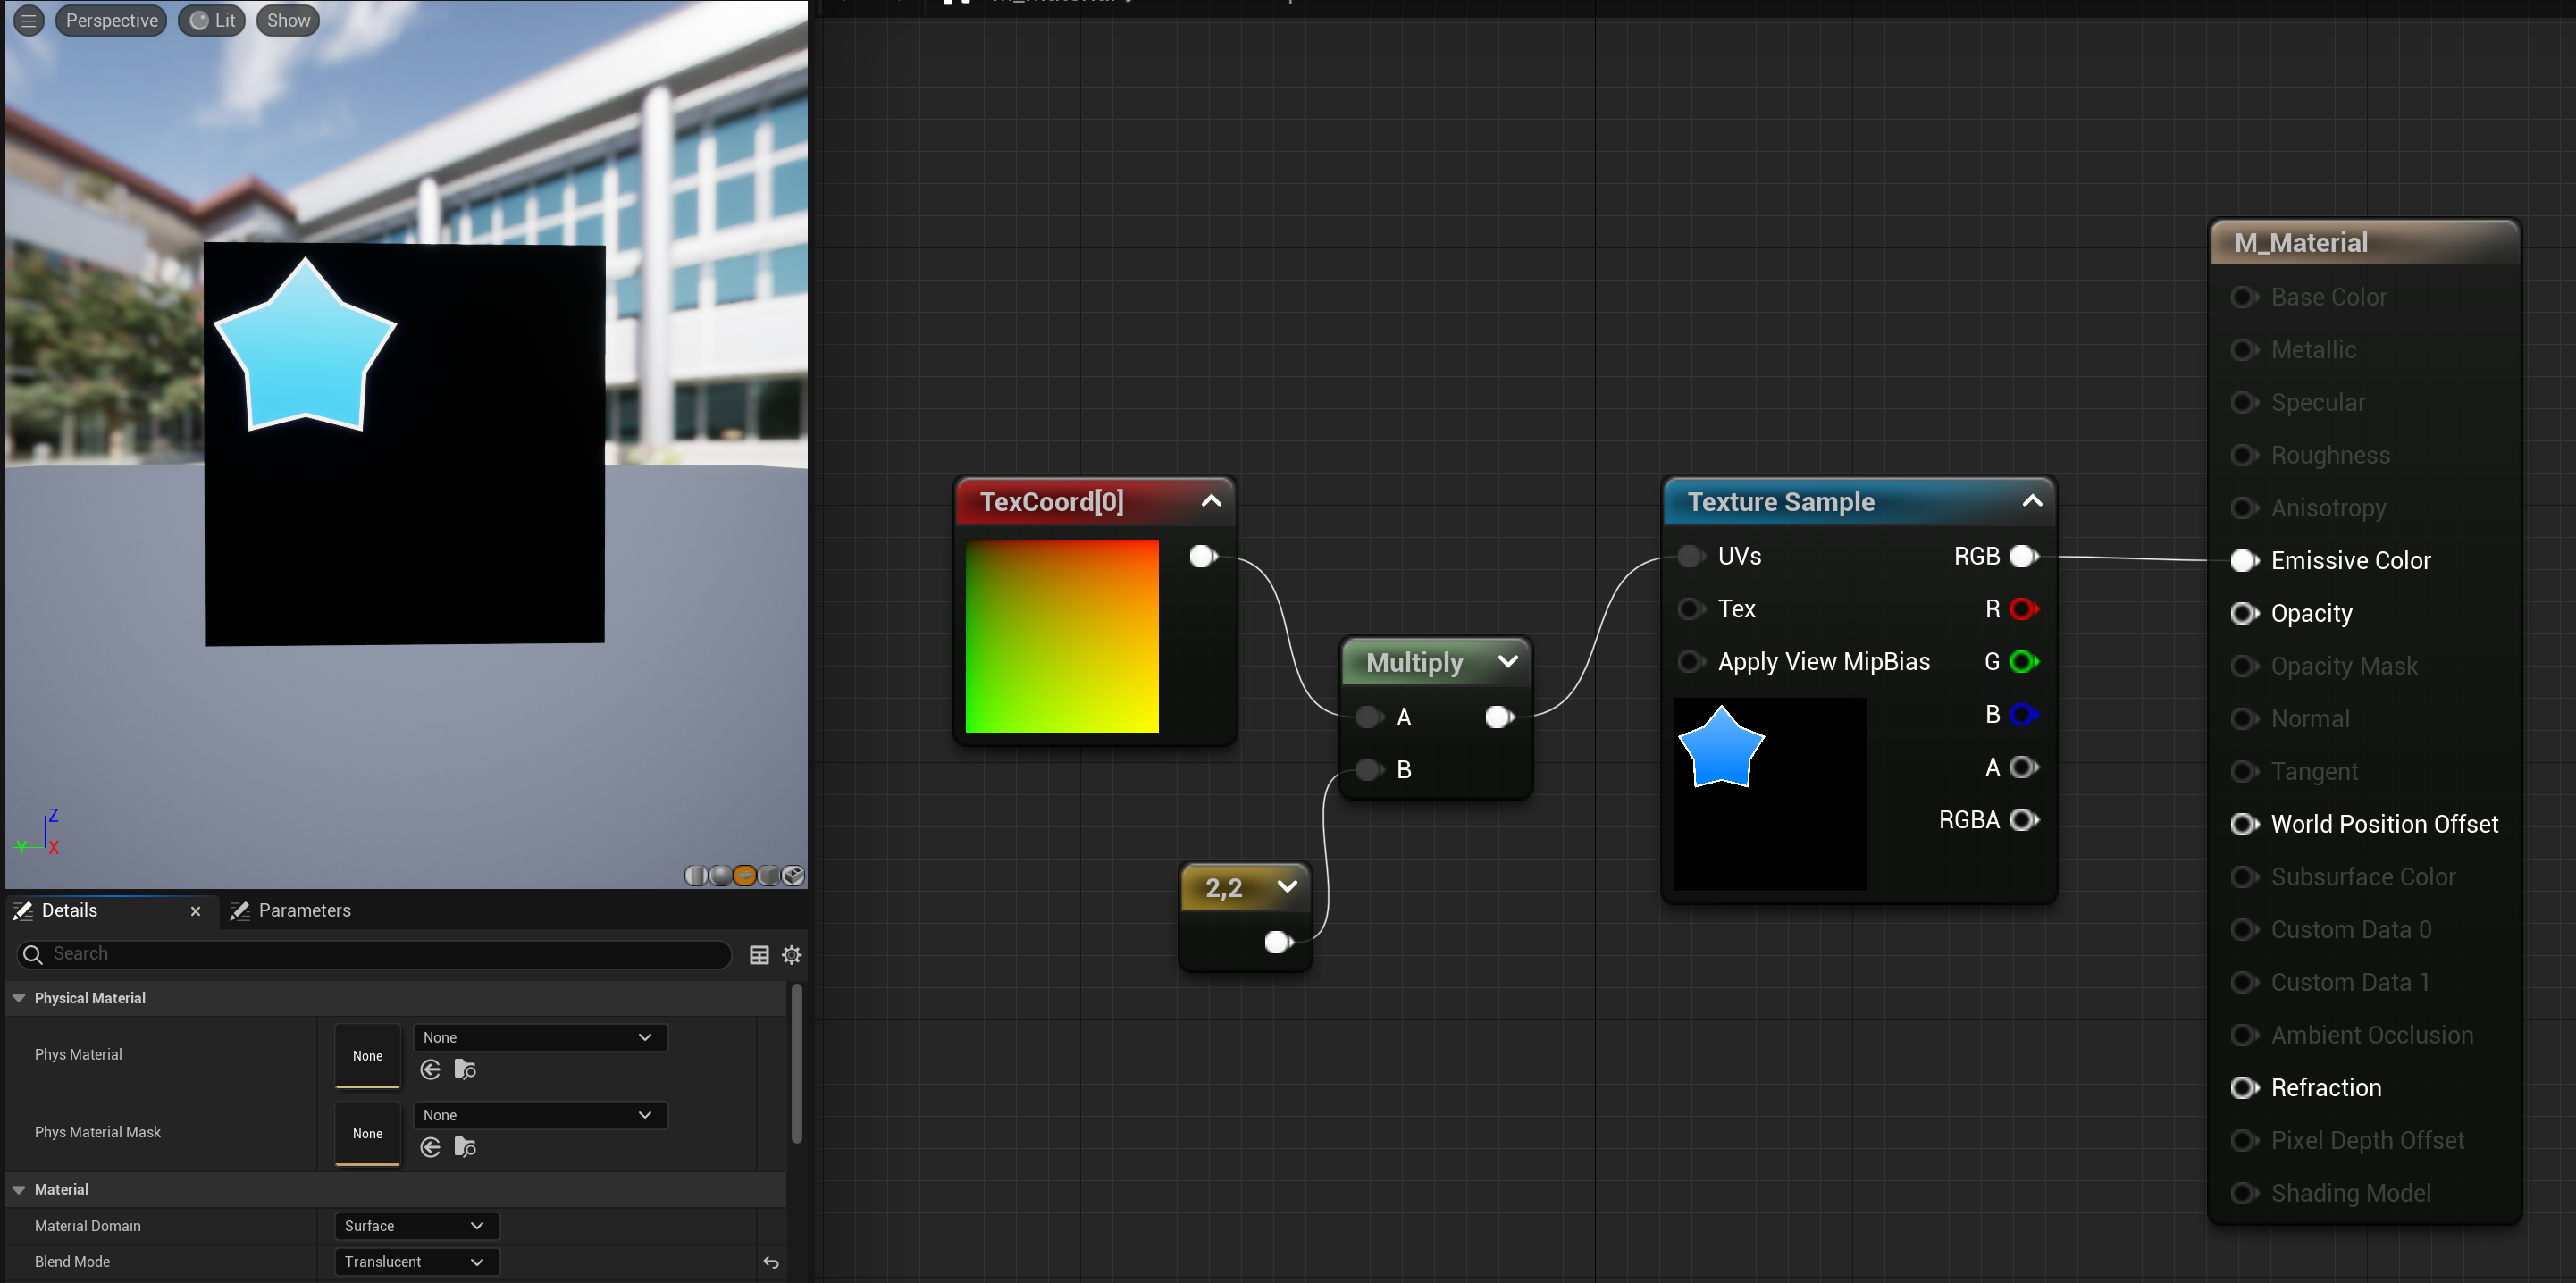This screenshot has width=2576, height=1283.
Task: Click the Perspective view button
Action: tap(111, 20)
